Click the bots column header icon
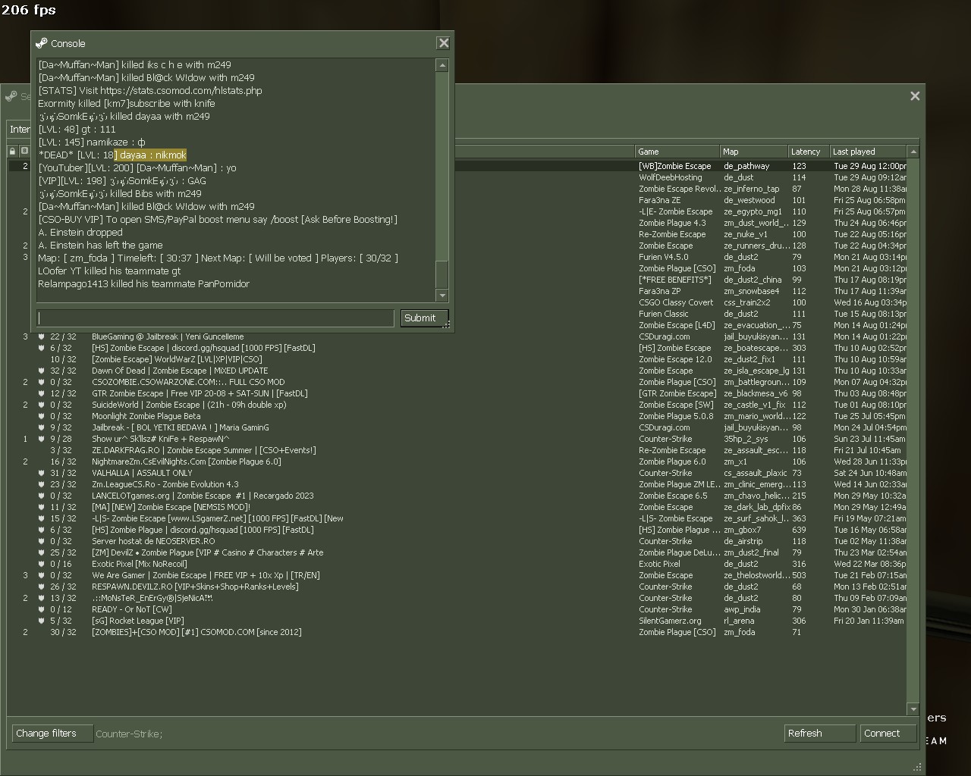The height and width of the screenshot is (776, 971). pos(24,152)
